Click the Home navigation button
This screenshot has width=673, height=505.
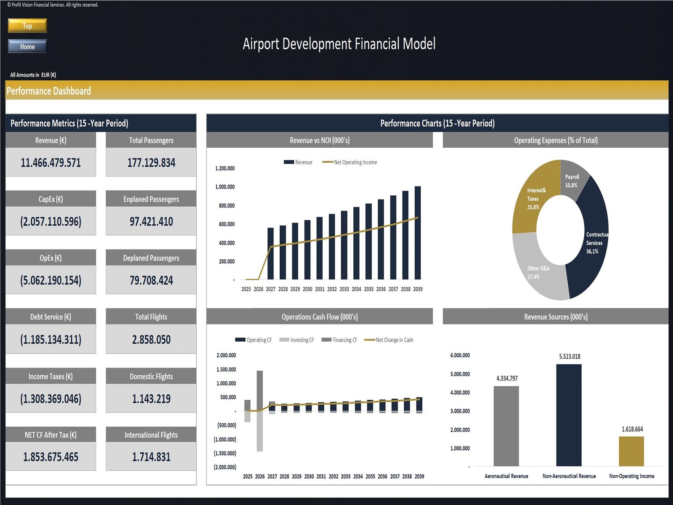(27, 46)
